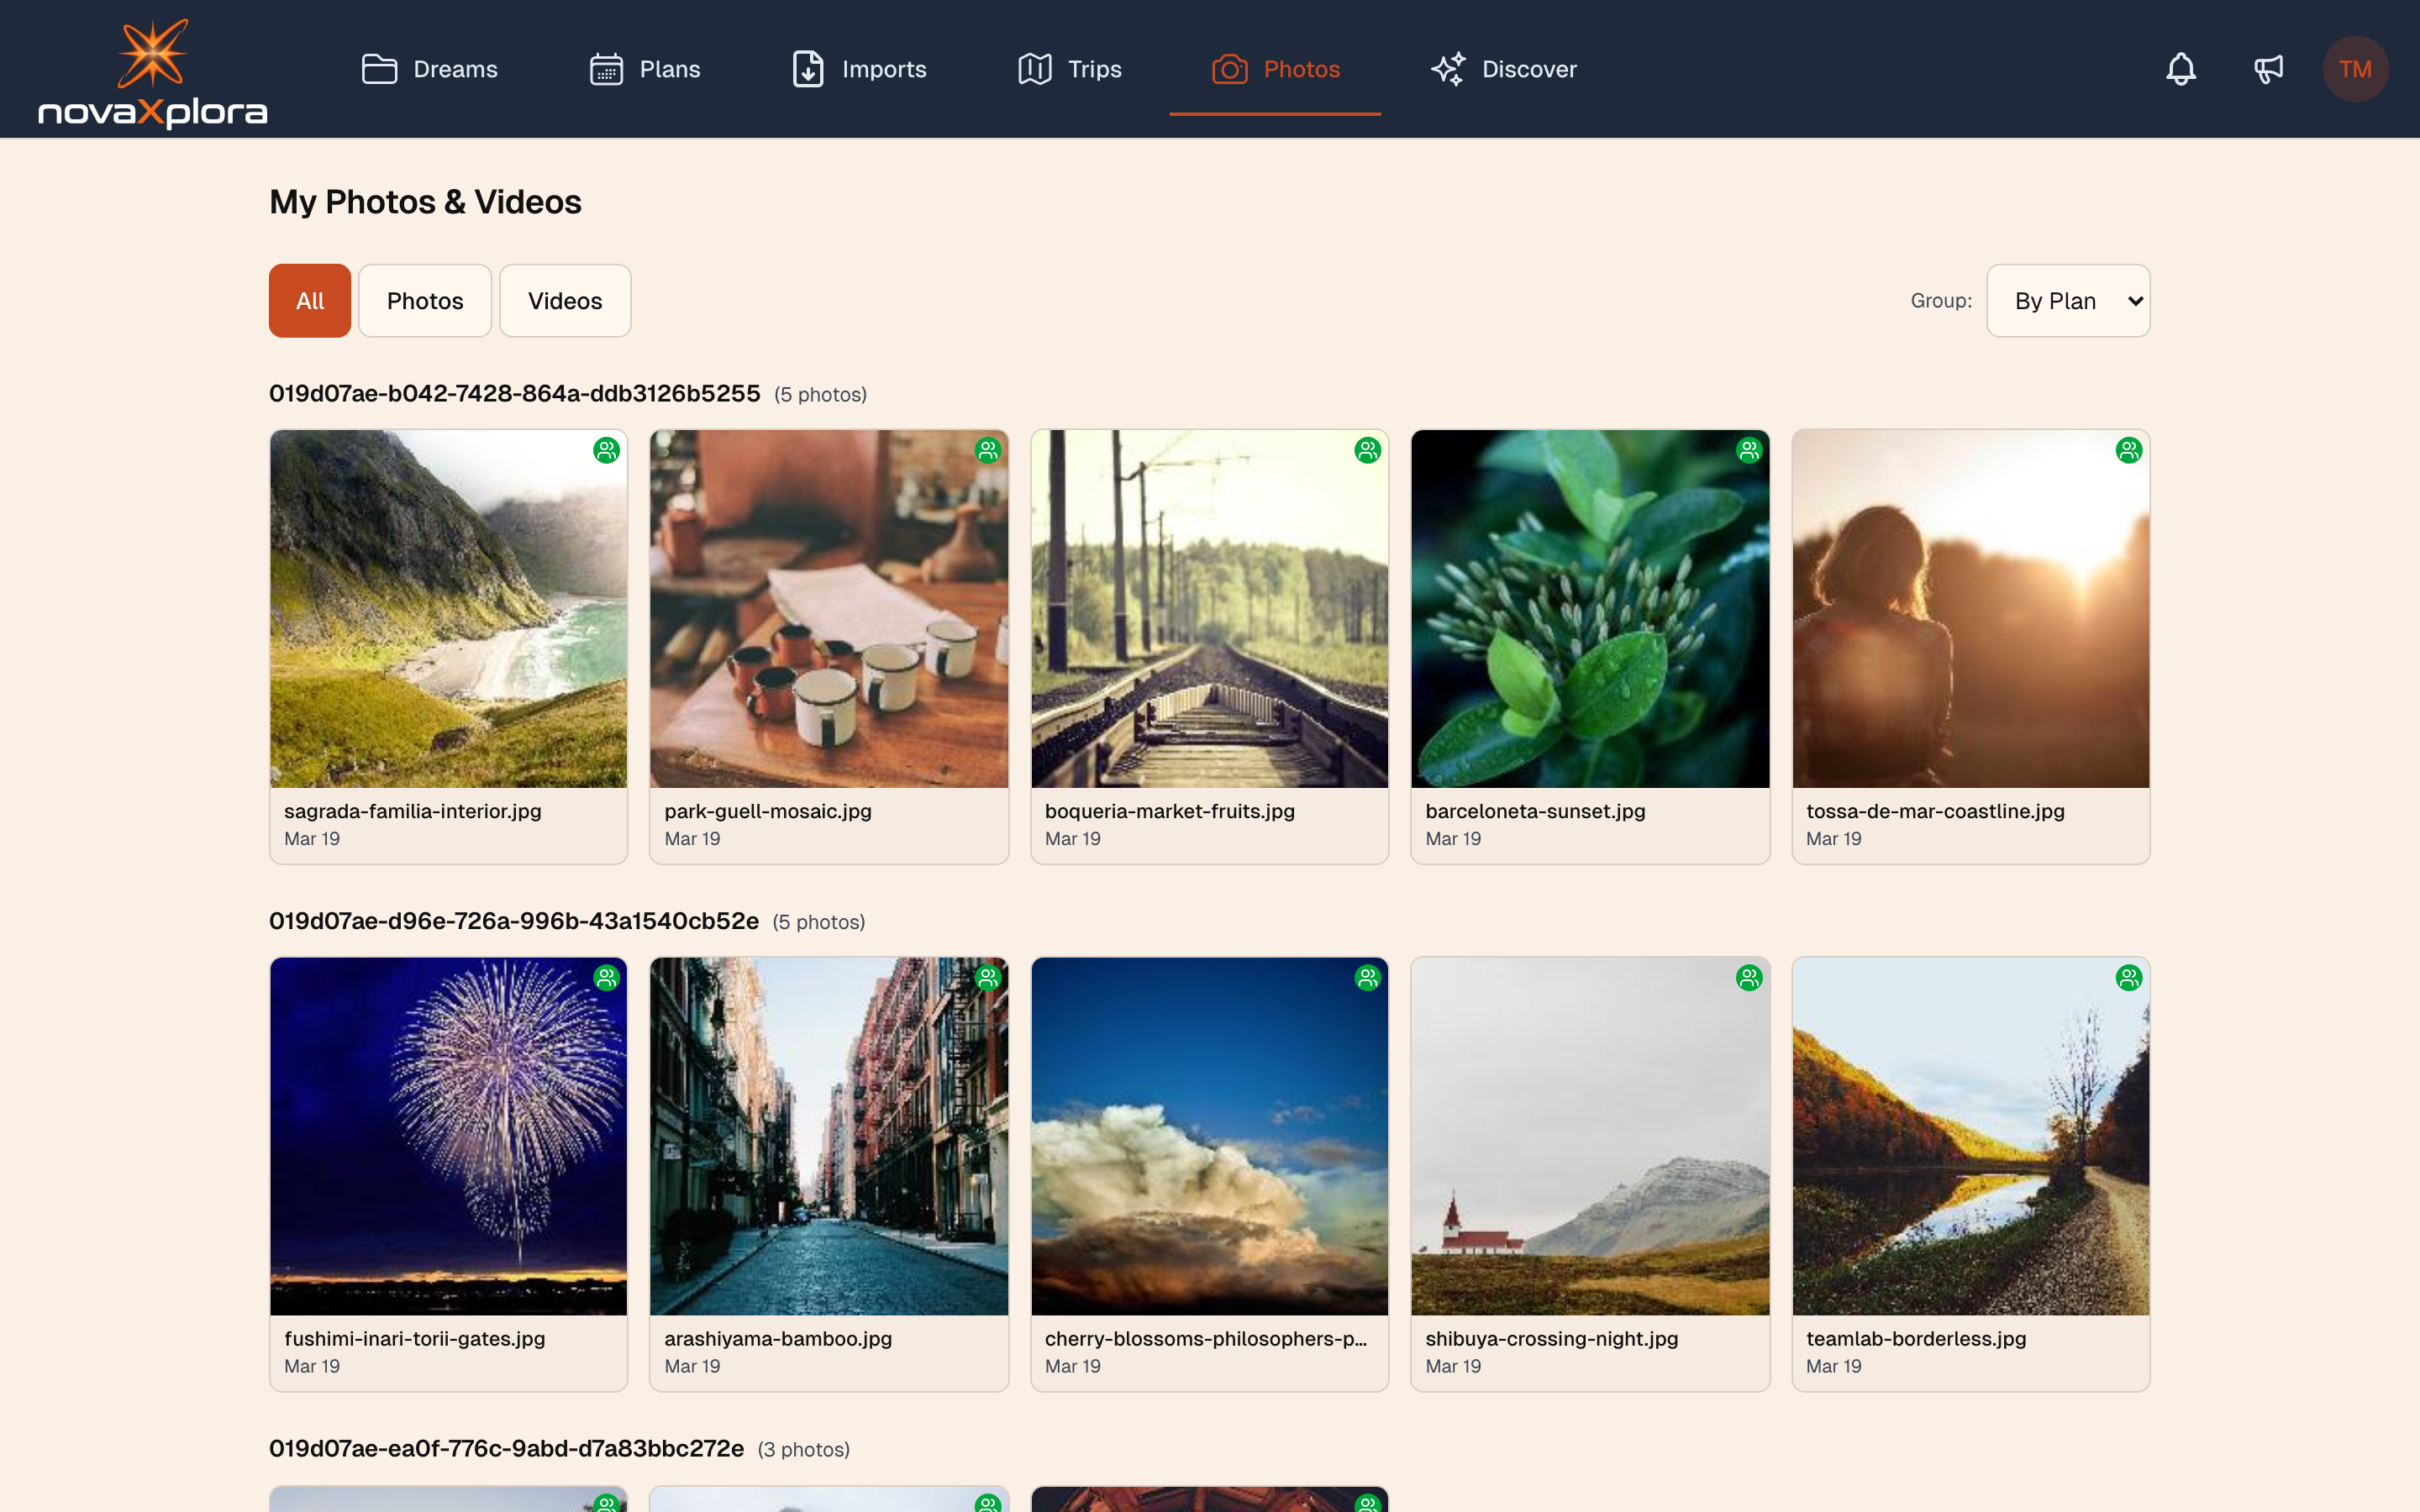Click the Photos camera icon
The height and width of the screenshot is (1512, 2420).
1229,68
